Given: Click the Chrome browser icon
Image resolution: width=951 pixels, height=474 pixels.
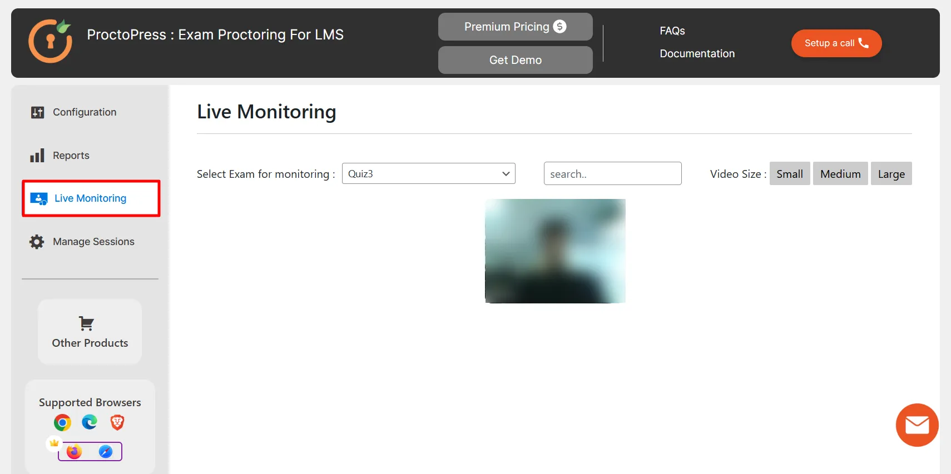Looking at the screenshot, I should tap(62, 423).
